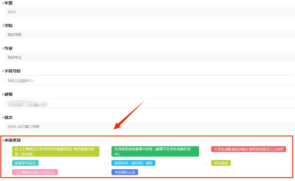The image size is (295, 181).
Task: Select radio button for 发表学术论文
Action: pos(7,163)
